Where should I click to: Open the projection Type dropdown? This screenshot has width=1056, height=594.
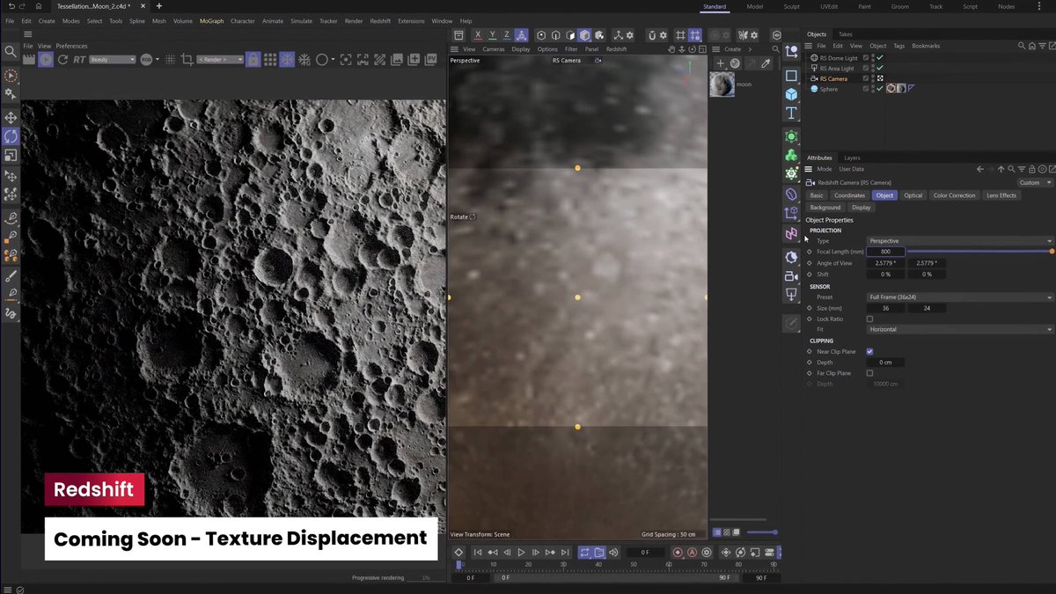click(959, 241)
